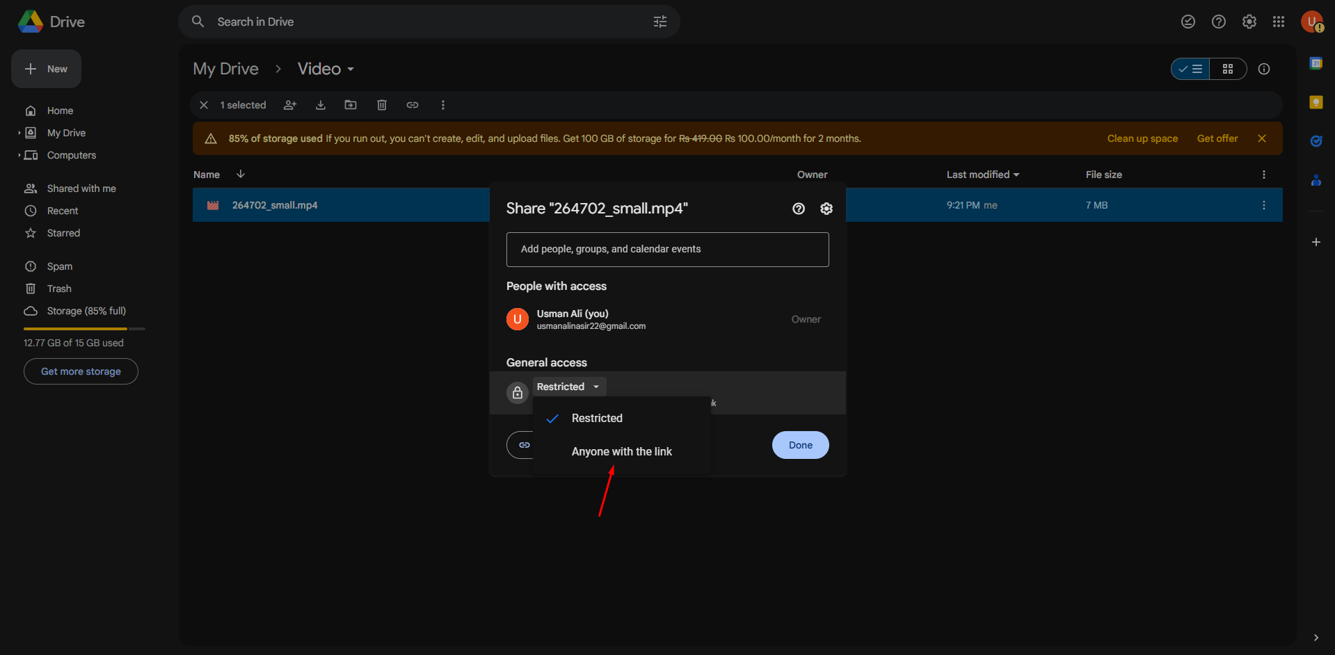Open Google Calendar side panel
Screen dimensions: 1335x655
(x=1316, y=63)
